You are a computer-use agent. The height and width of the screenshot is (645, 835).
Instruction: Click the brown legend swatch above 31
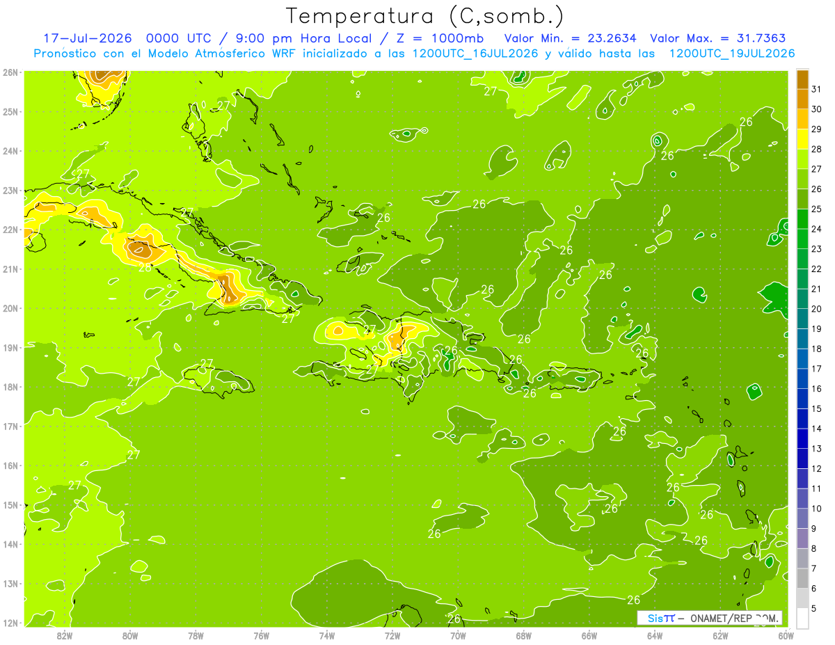click(x=803, y=79)
